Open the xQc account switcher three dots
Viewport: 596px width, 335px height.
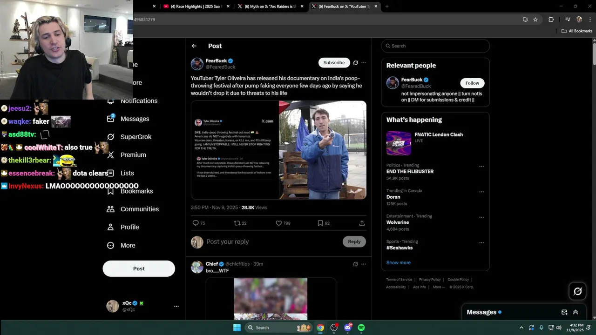tap(176, 306)
